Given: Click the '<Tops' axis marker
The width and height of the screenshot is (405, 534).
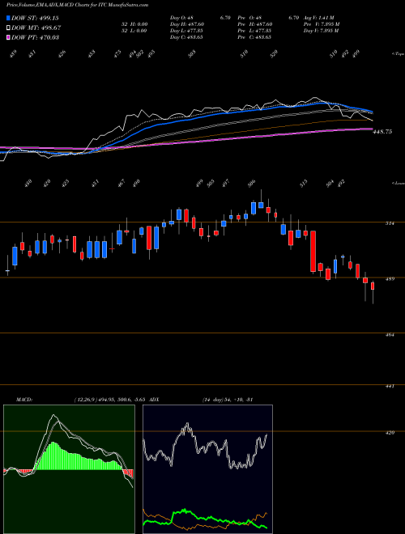Looking at the screenshot, I should click(398, 54).
